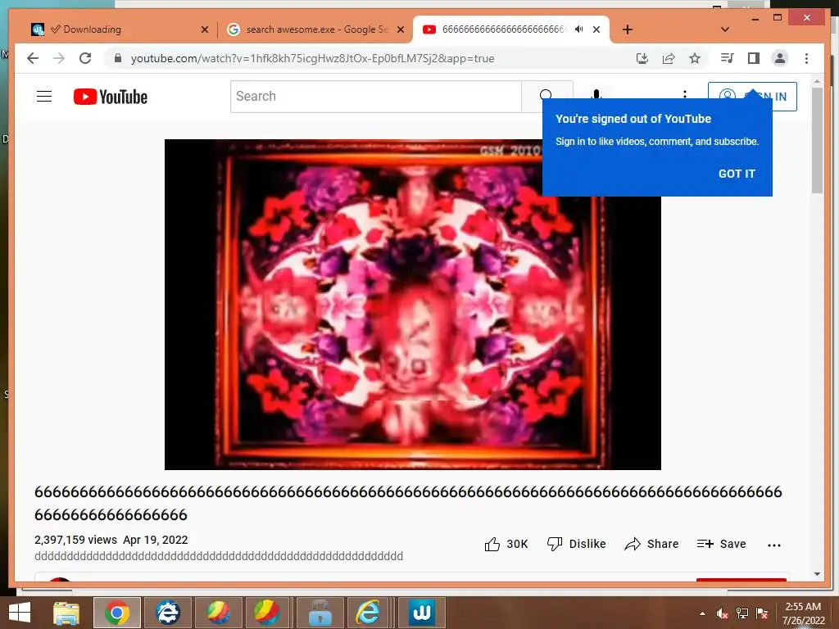Click the page vertical scrollbar thumb

(817, 140)
